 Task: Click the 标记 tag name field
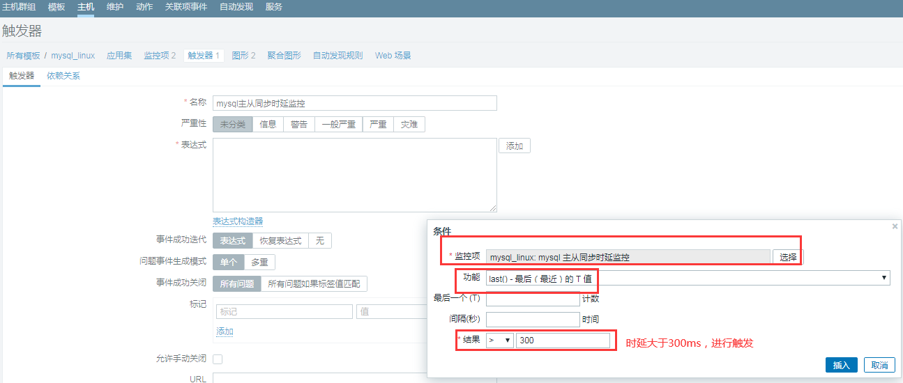point(284,312)
